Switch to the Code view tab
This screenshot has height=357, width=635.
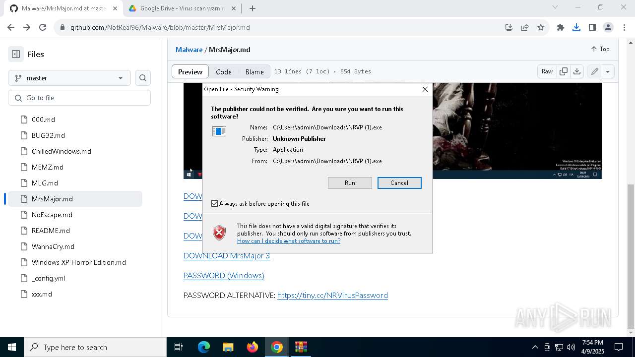(x=224, y=71)
